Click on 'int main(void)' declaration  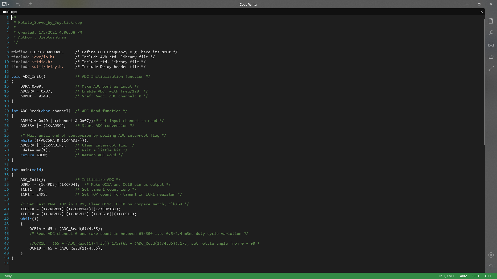(x=27, y=170)
